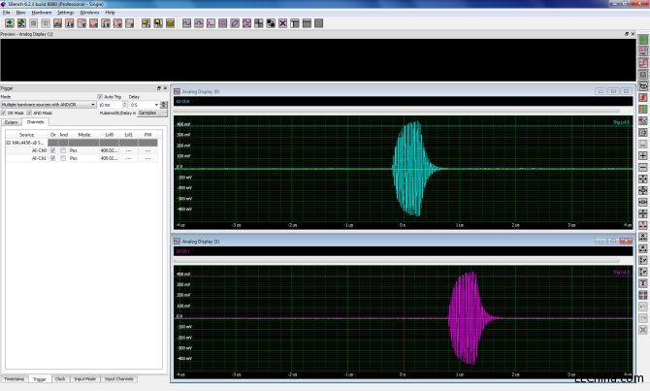Screen dimensions: 650x391
Task: Open the Delay value dropdown
Action: tap(155, 105)
